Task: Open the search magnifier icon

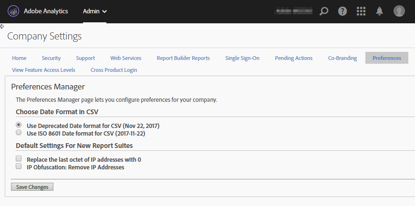Action: click(x=324, y=11)
